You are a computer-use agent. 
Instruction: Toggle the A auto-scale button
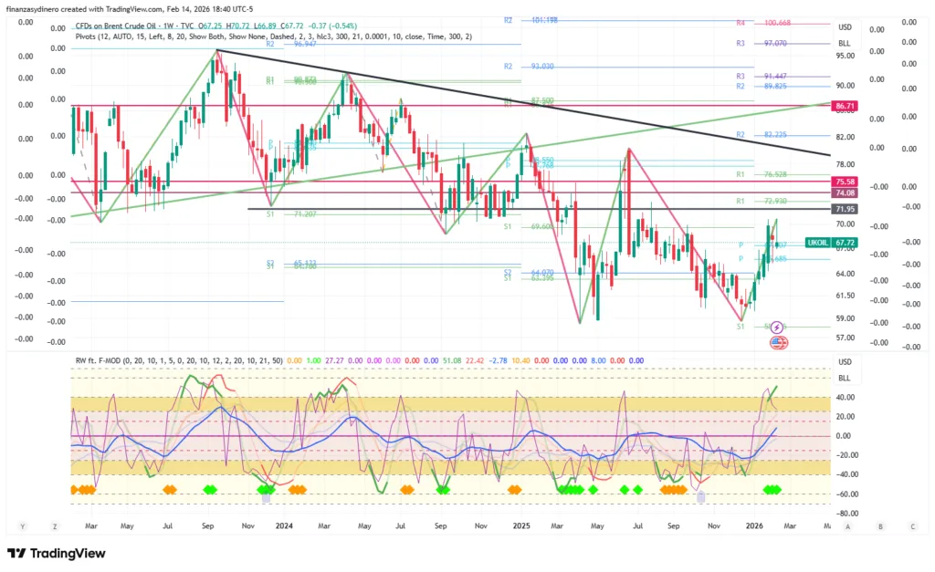click(x=847, y=526)
